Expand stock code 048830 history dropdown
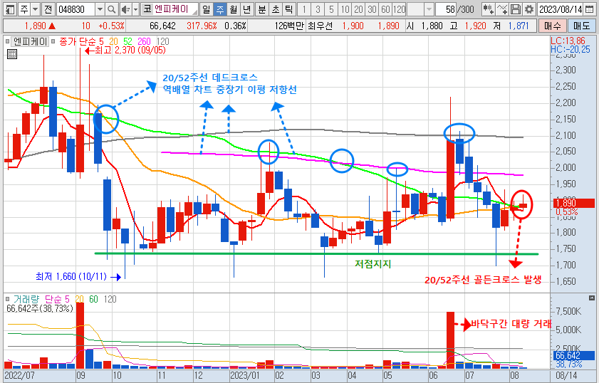Screen dimensions: 599x383 tap(100, 9)
